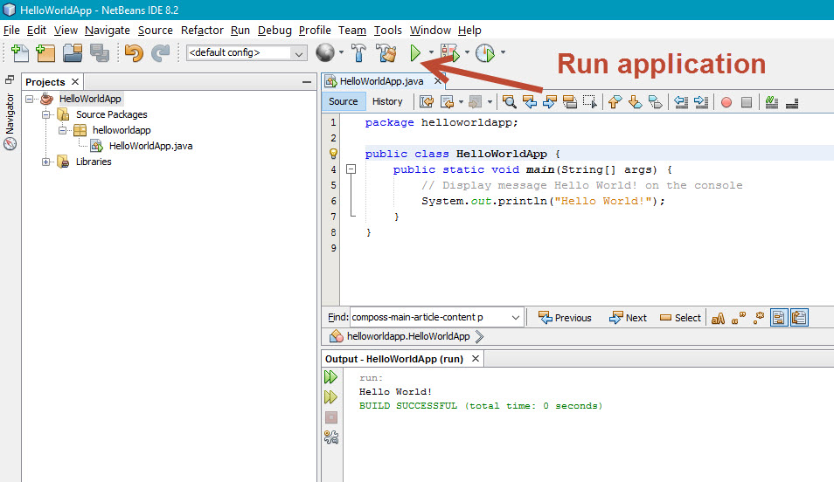Image resolution: width=834 pixels, height=482 pixels.
Task: Click the Shift Line Left icon
Action: point(681,102)
